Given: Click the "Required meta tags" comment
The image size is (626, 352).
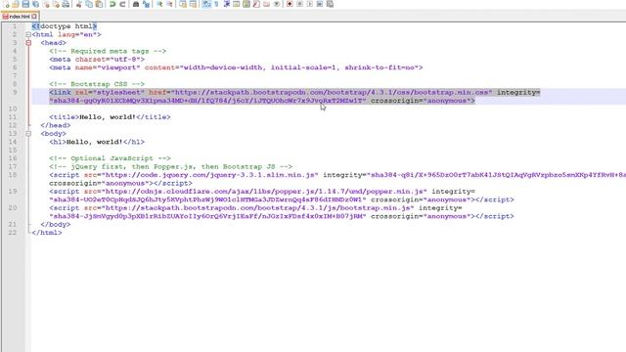Looking at the screenshot, I should (x=108, y=51).
